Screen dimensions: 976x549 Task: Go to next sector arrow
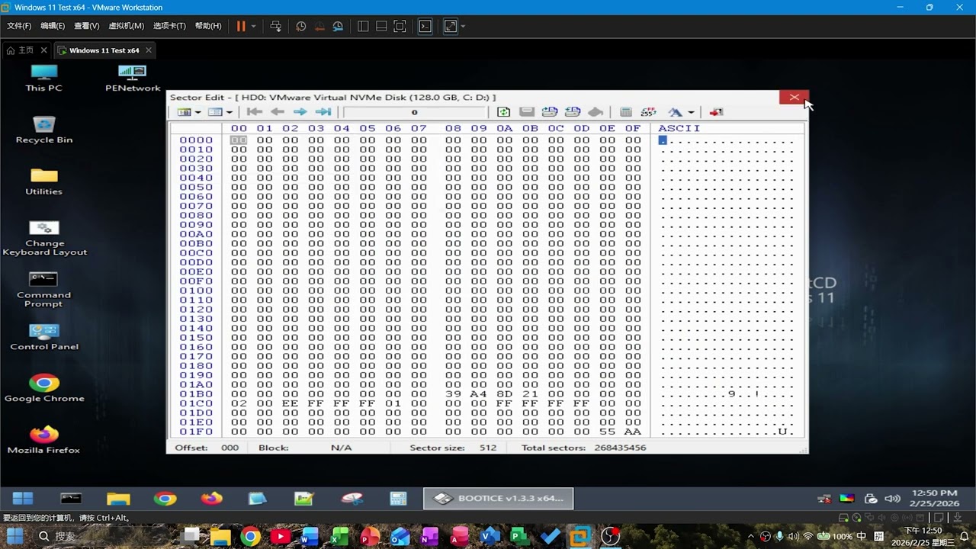tap(300, 112)
